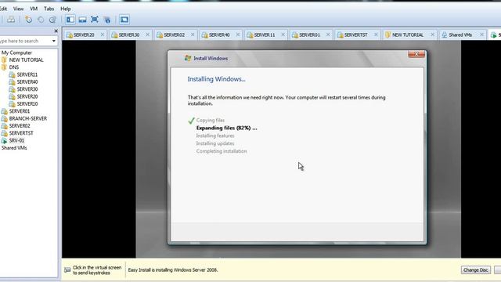
Task: Click the Change Disc button
Action: click(x=475, y=270)
